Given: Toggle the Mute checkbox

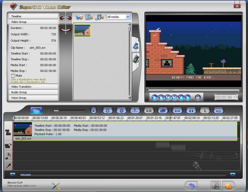Looking at the screenshot, I should pos(13,75).
